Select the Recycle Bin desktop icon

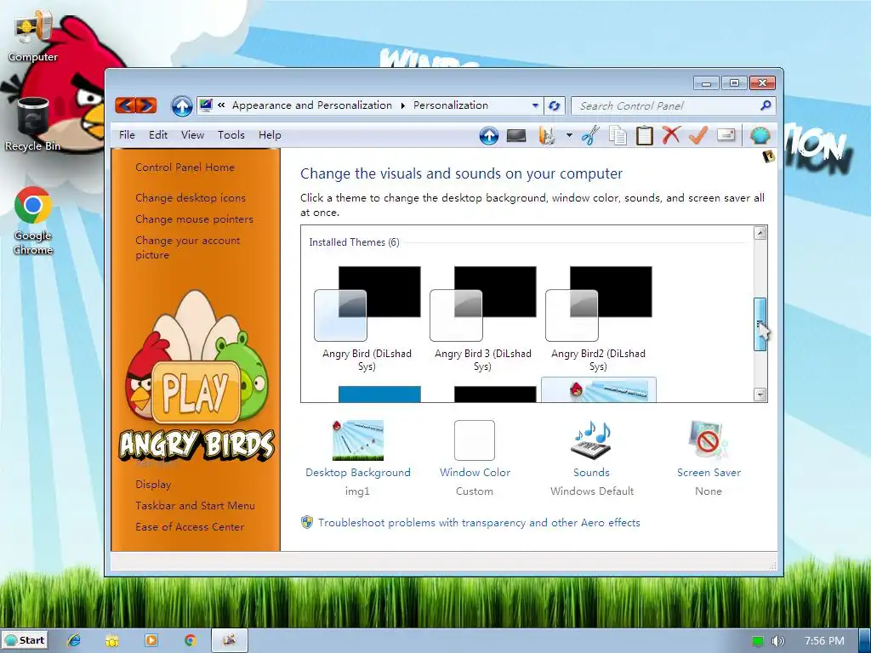click(x=32, y=124)
